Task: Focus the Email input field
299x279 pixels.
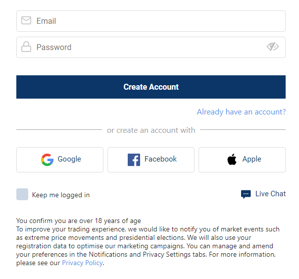Action: [151, 21]
